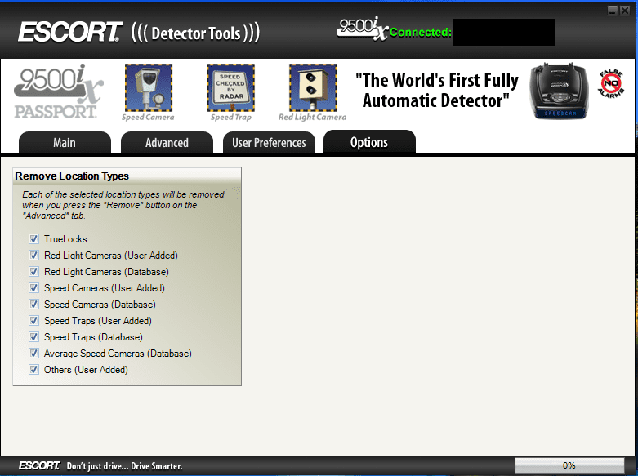
Task: Toggle Red Light Cameras (User Added)
Action: [x=33, y=255]
